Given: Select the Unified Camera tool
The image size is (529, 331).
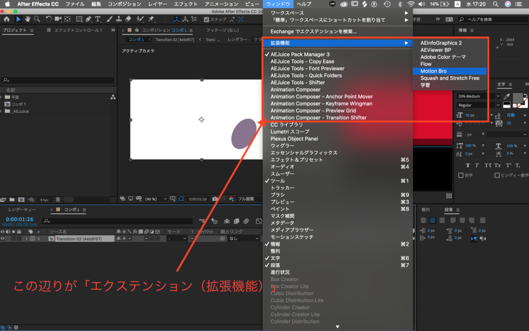Looking at the screenshot, I should point(58,19).
